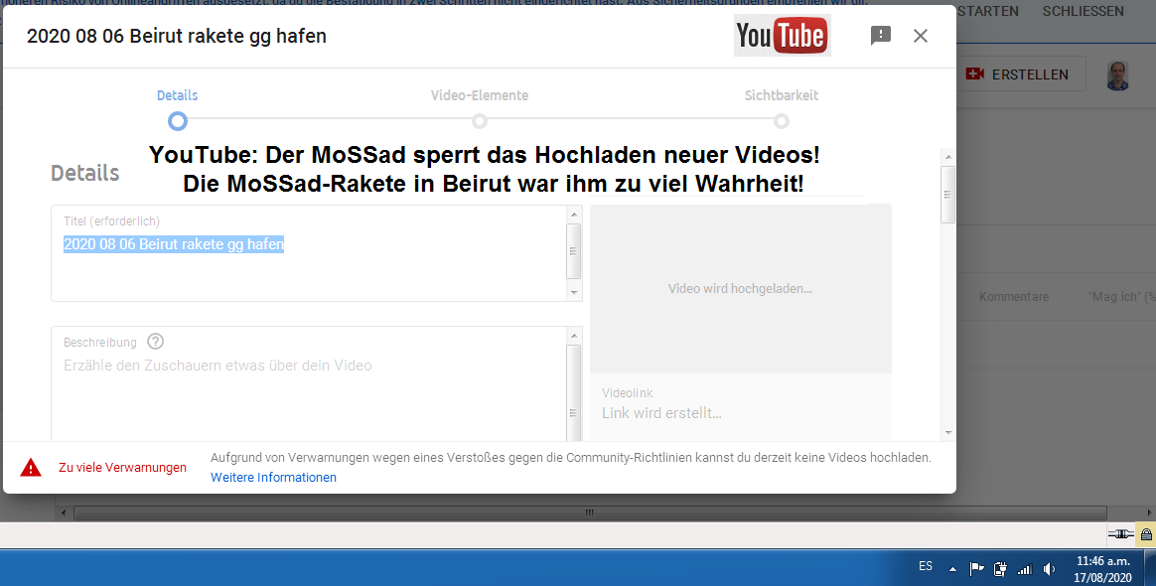Click the feedback report icon beside the close button
This screenshot has height=586, width=1156.
coord(880,35)
